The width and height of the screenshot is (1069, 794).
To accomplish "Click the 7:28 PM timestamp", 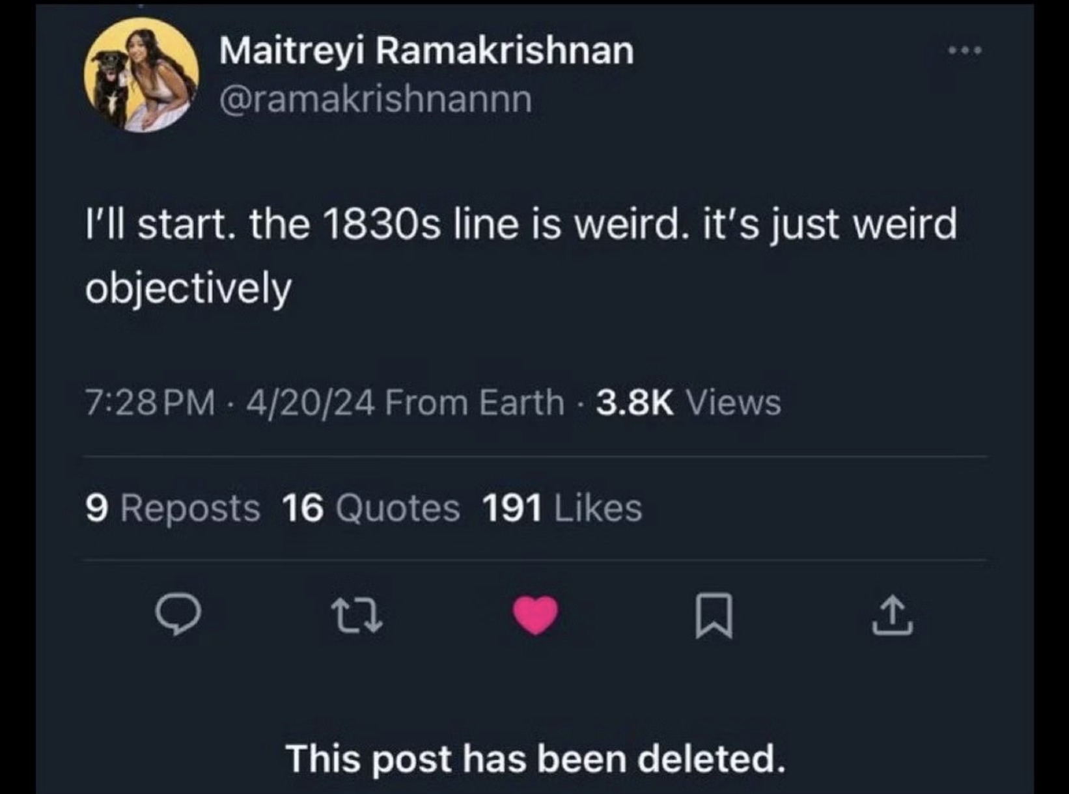I will (x=150, y=402).
